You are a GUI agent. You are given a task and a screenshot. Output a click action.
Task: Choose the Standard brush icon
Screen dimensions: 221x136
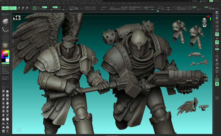(x=4, y=92)
